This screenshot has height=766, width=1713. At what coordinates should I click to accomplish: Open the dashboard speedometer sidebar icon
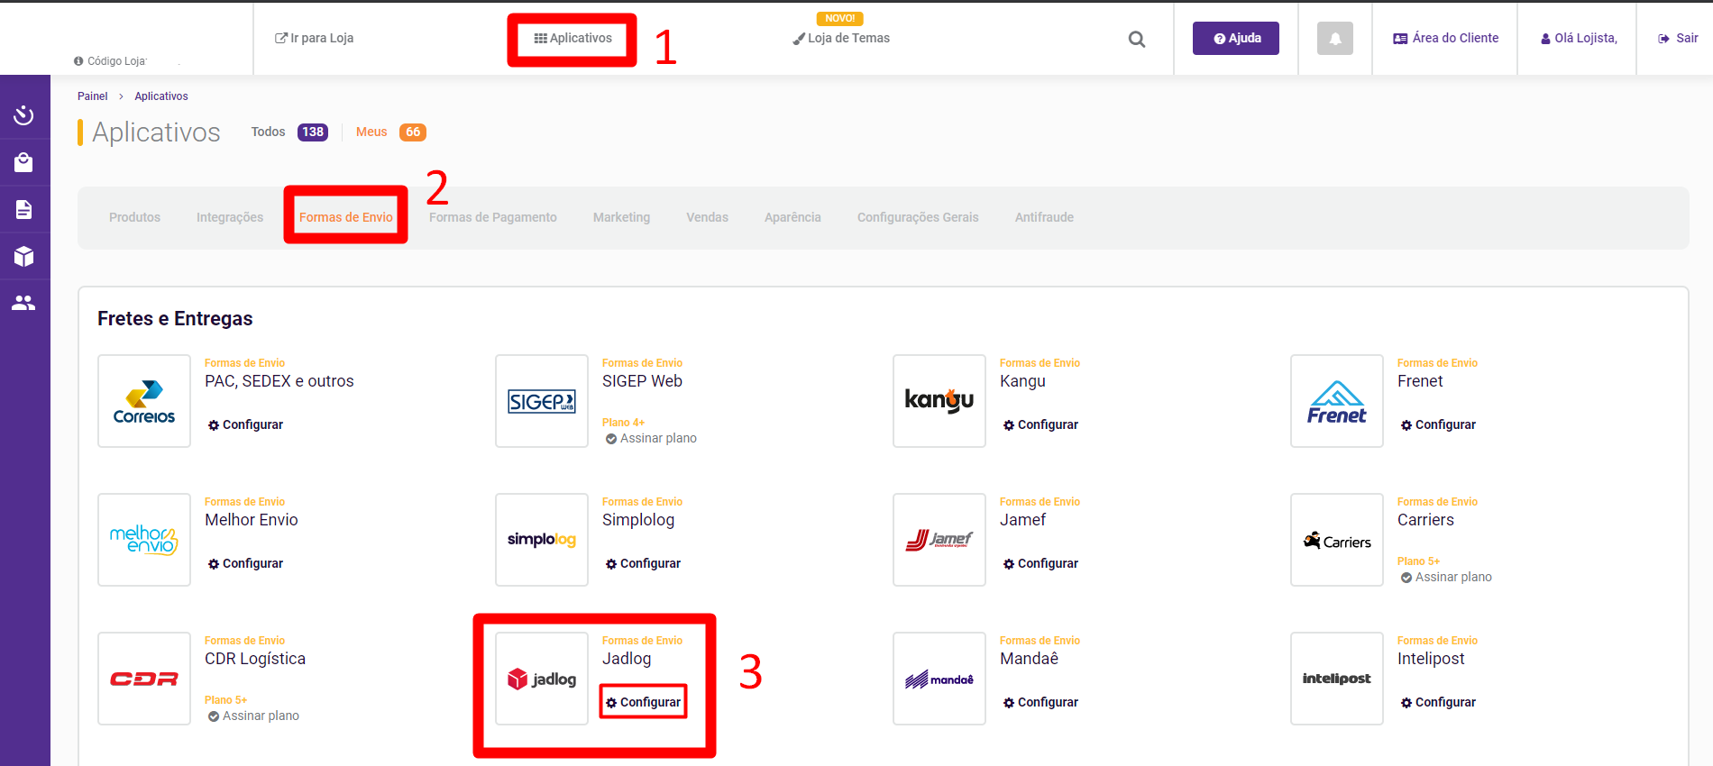click(x=24, y=115)
